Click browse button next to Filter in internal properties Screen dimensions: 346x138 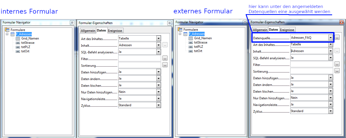pyautogui.click(x=165, y=58)
